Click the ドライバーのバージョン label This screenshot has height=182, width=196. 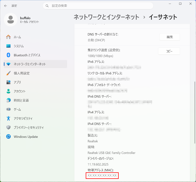(x=101, y=158)
